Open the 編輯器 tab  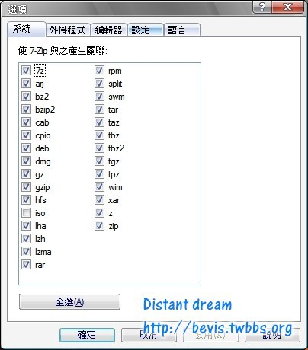tap(109, 30)
